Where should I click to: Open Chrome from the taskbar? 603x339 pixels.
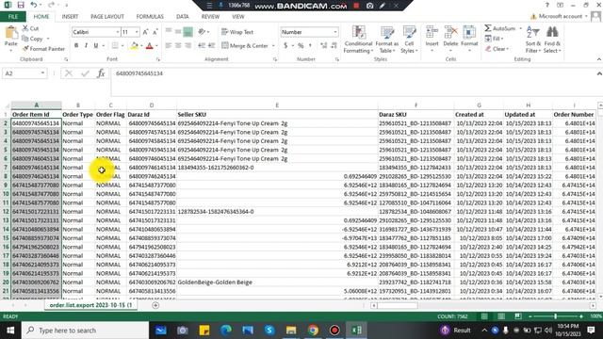click(x=313, y=331)
